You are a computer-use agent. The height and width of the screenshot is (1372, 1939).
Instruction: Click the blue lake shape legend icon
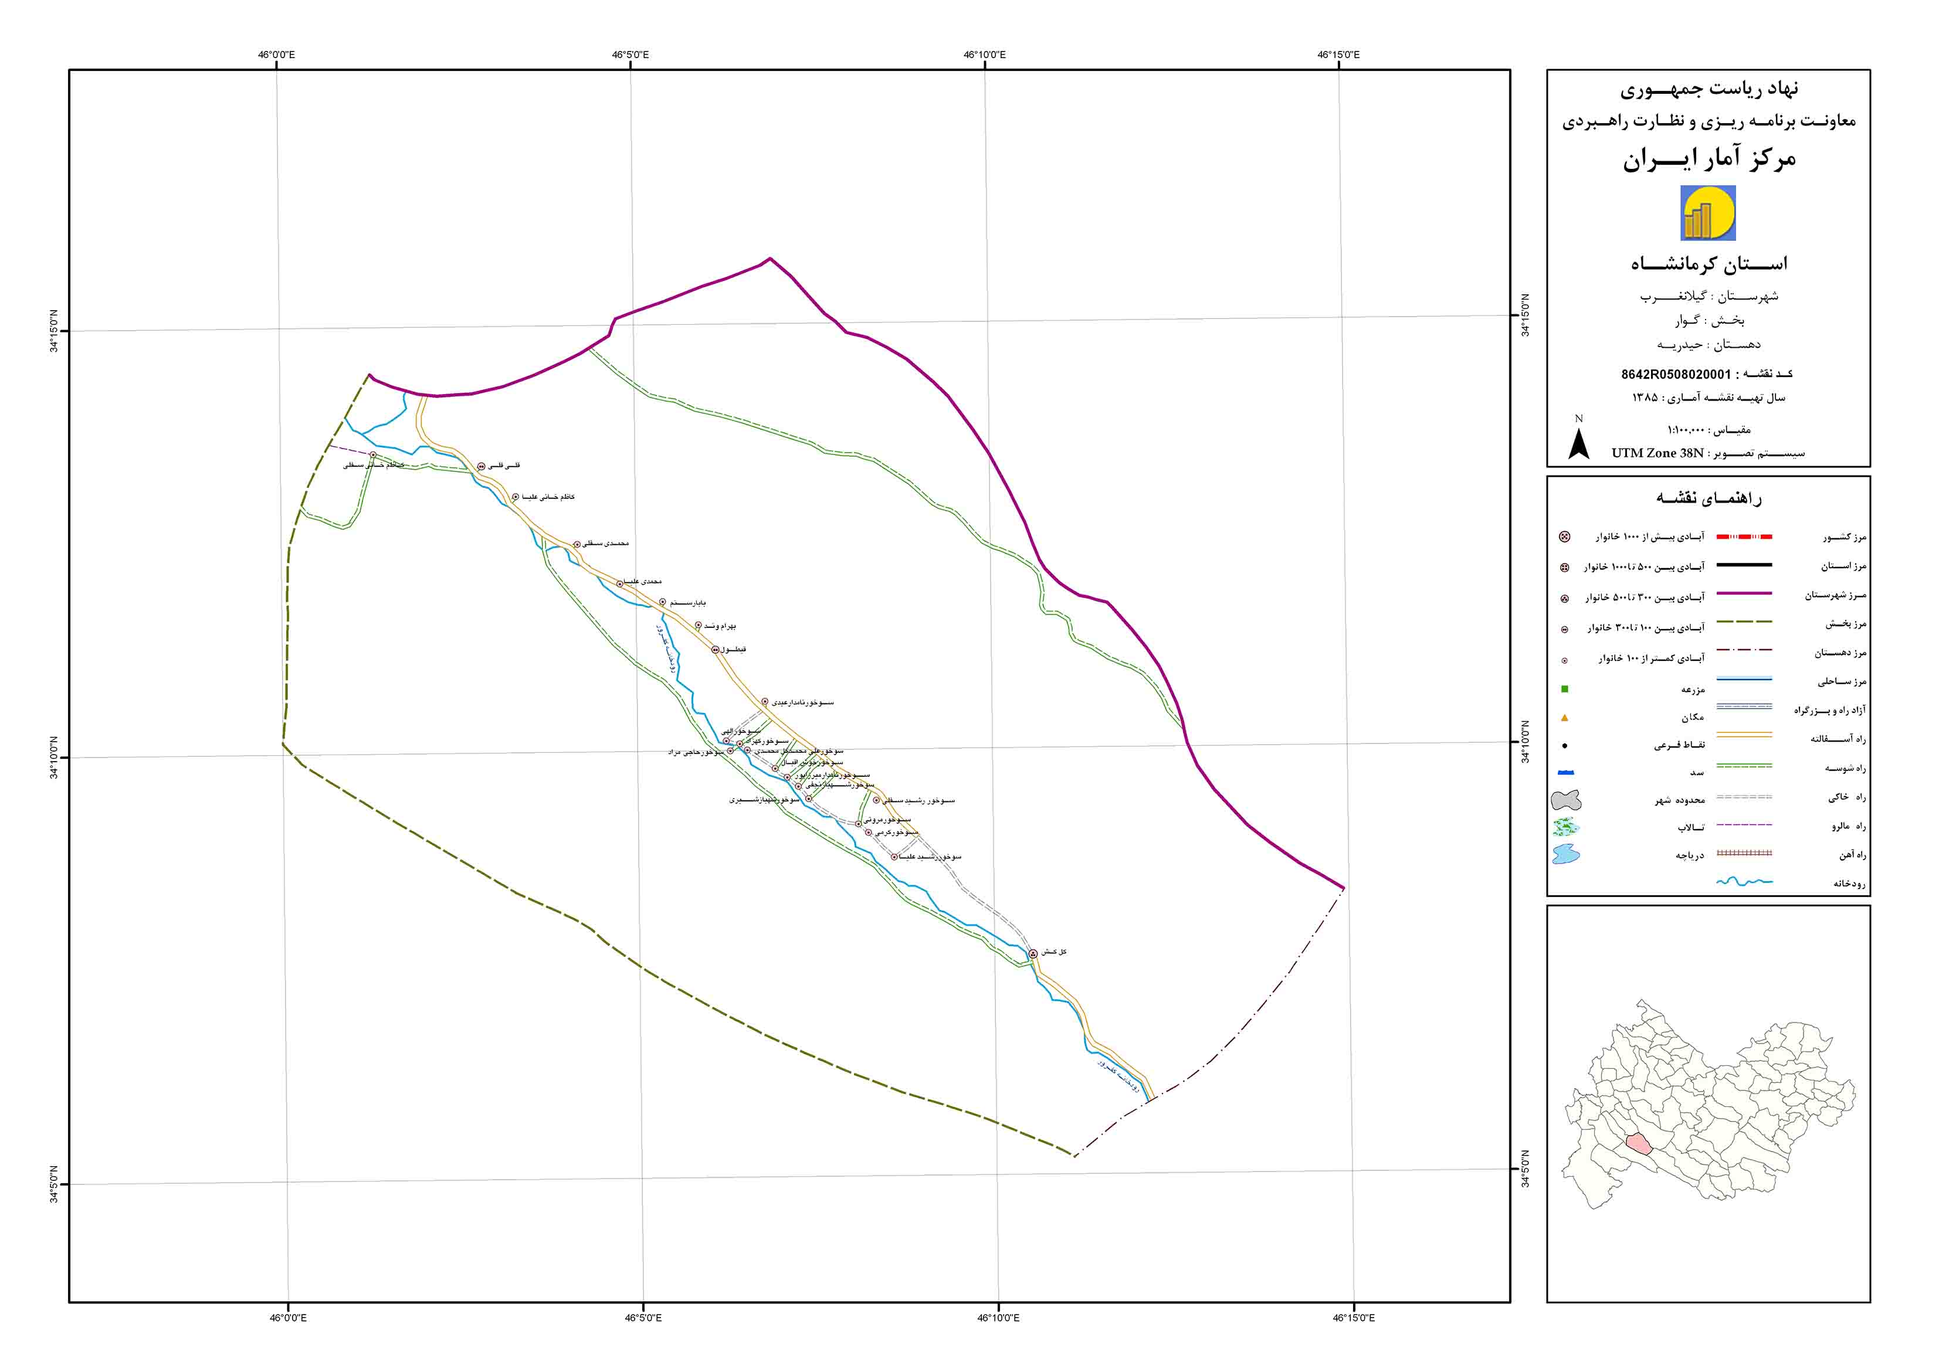point(1565,854)
